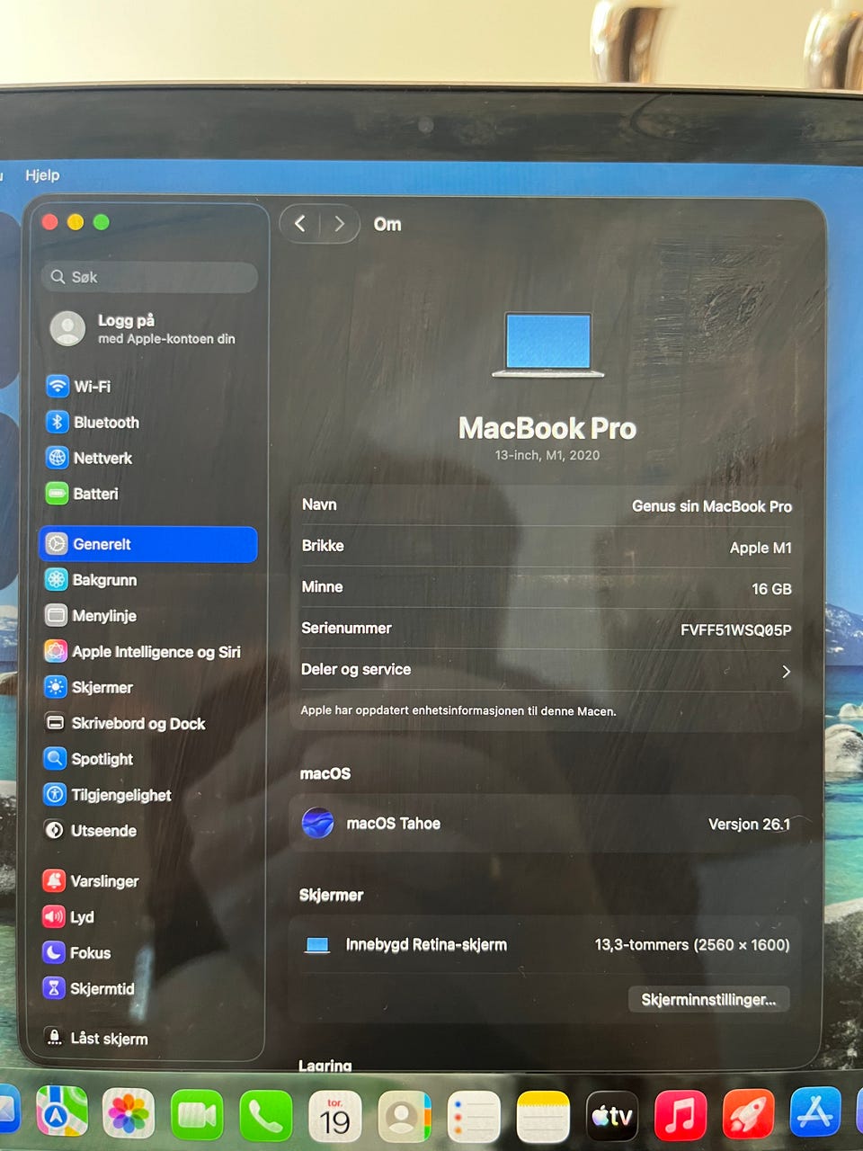
Task: Click serial number FVFF51WSQ05P
Action: click(736, 629)
